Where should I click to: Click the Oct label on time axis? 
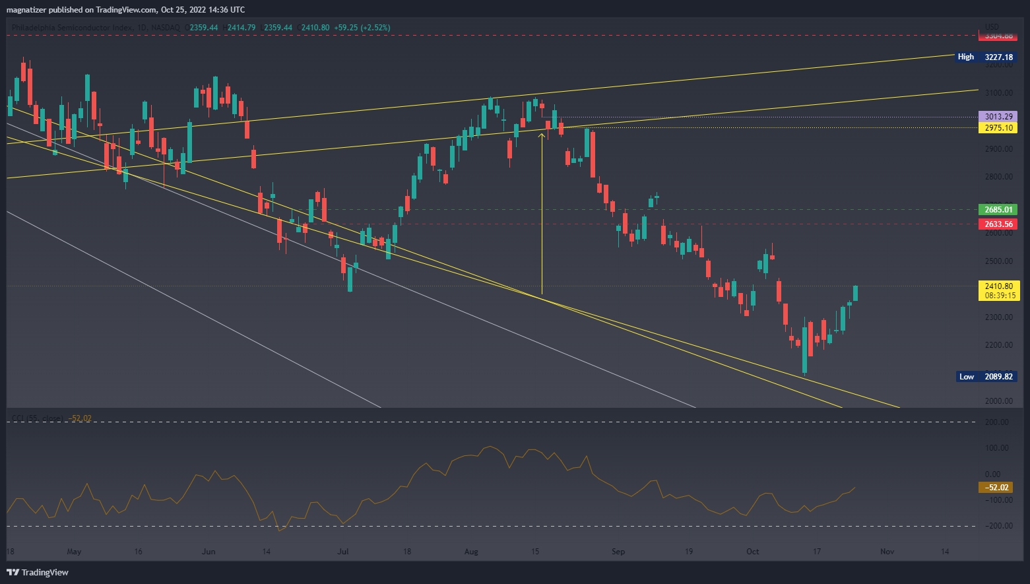point(753,552)
